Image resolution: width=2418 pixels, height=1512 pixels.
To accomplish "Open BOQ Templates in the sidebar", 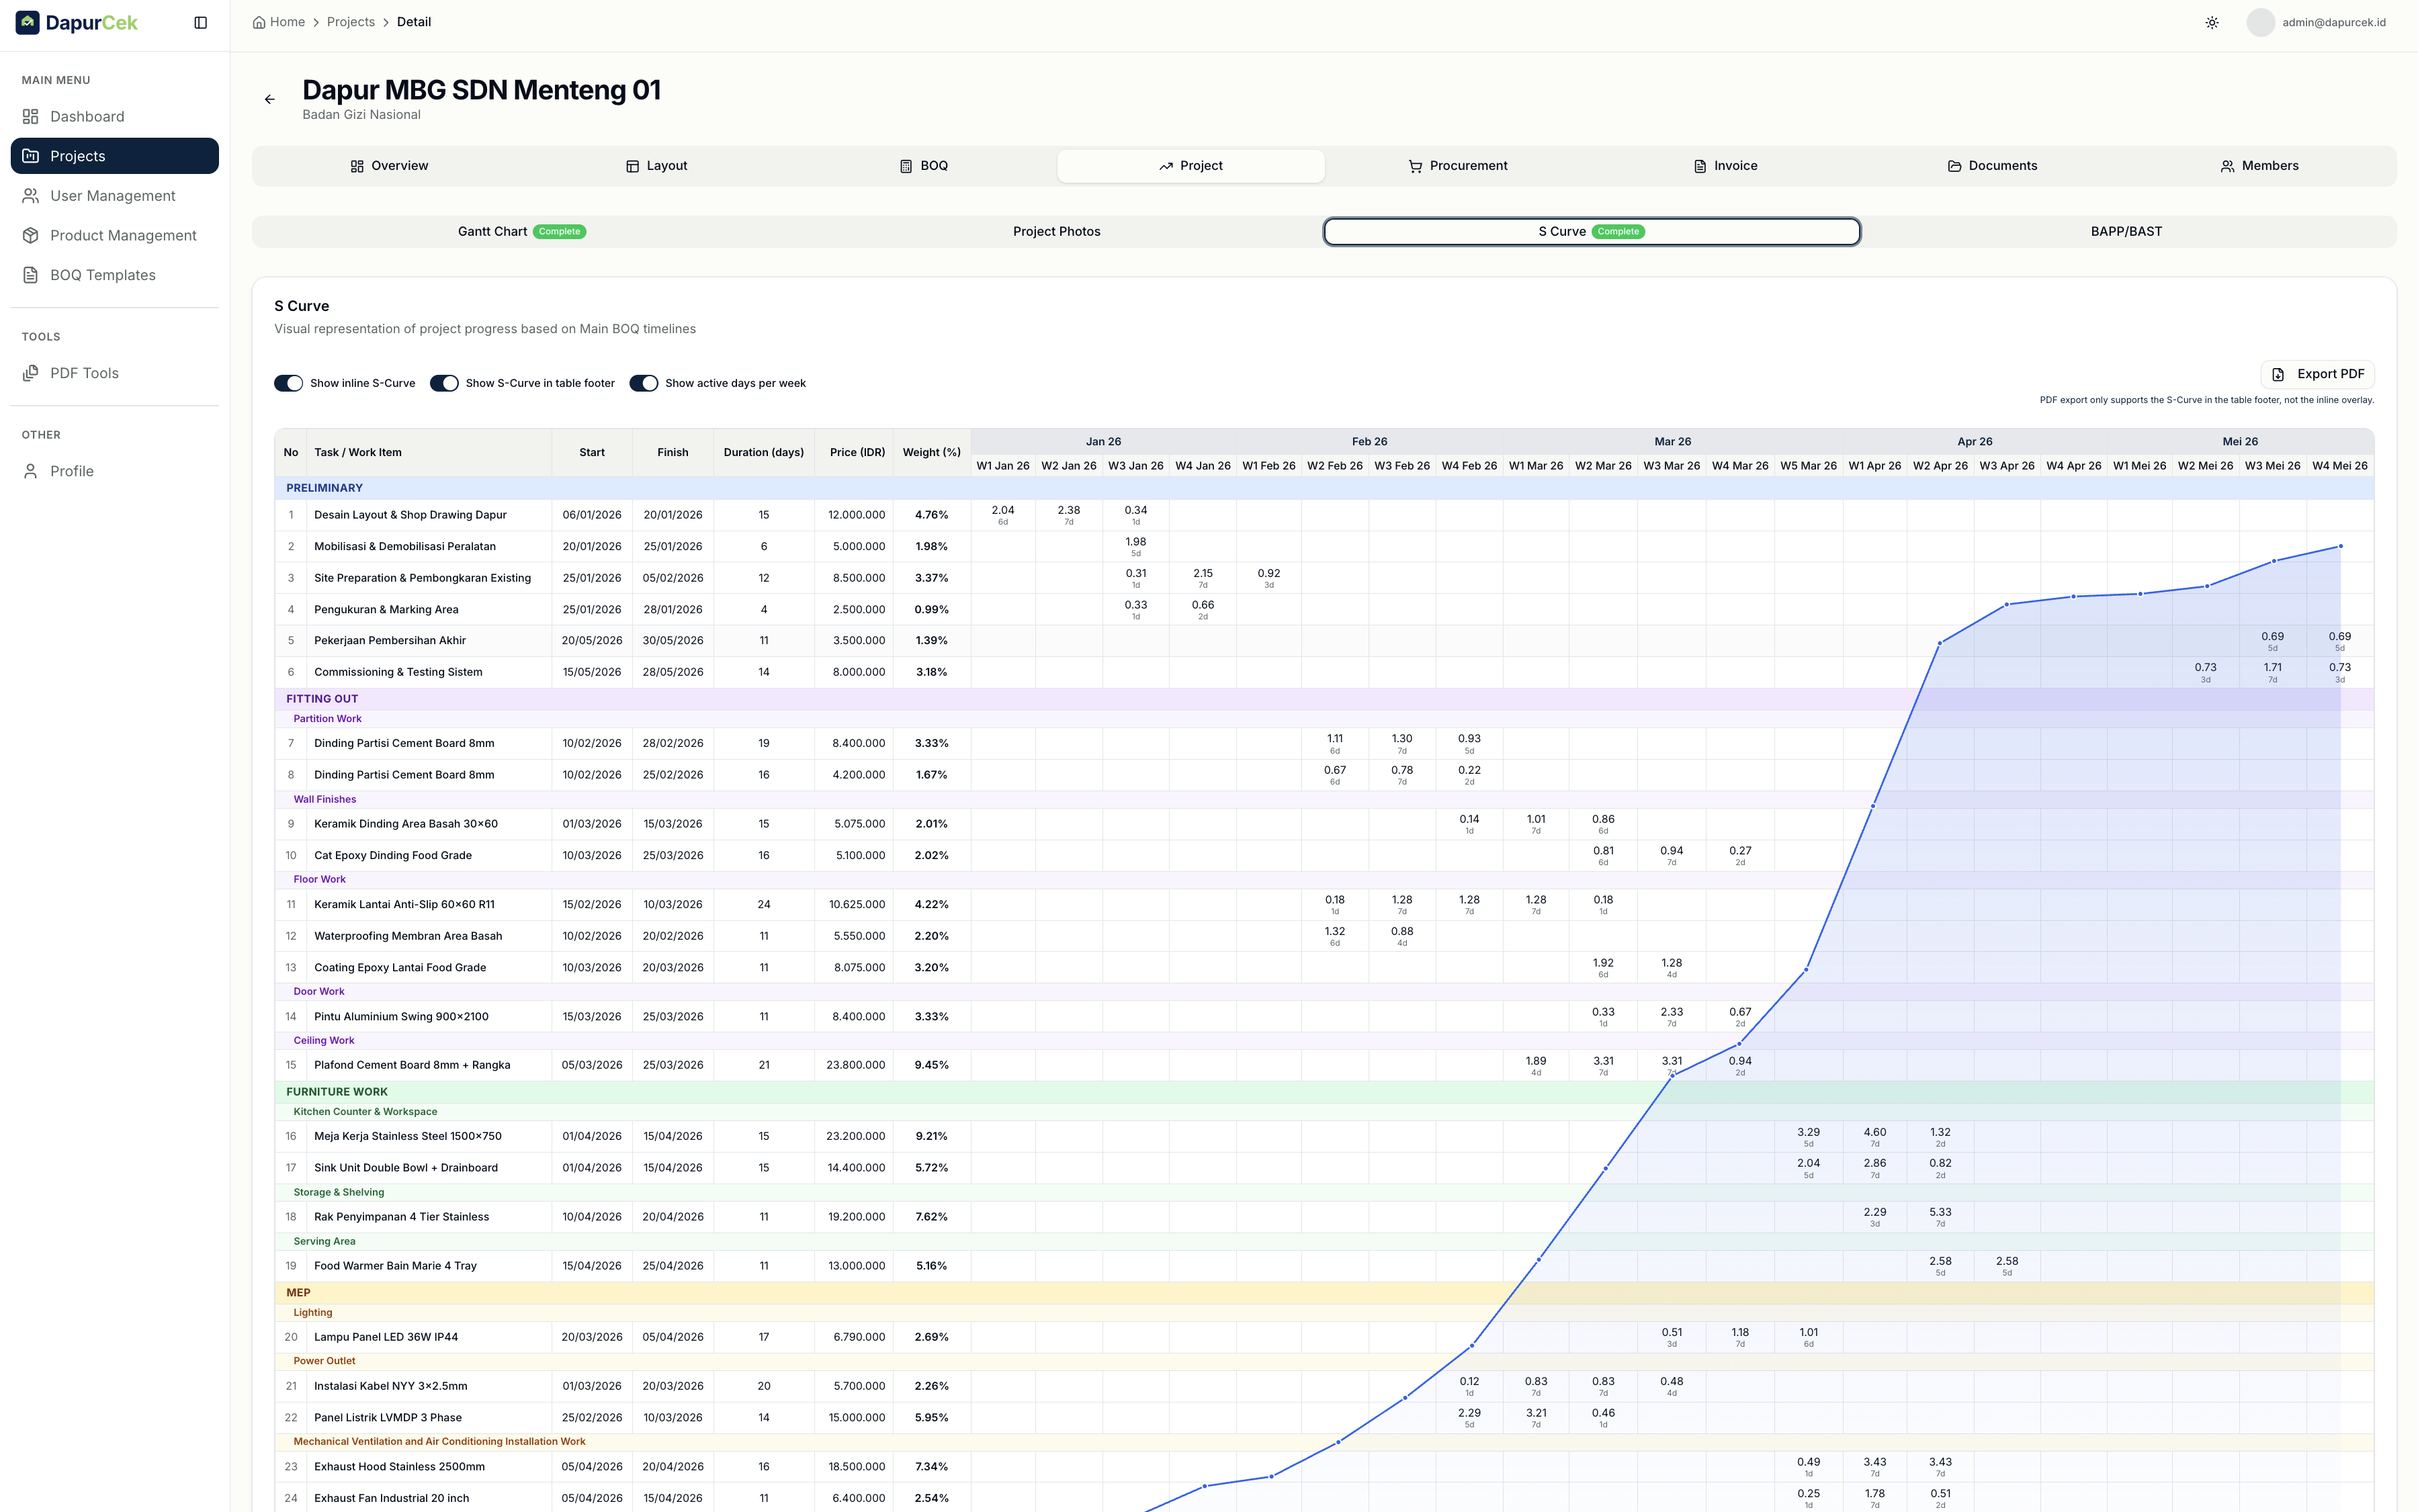I will click(115, 275).
